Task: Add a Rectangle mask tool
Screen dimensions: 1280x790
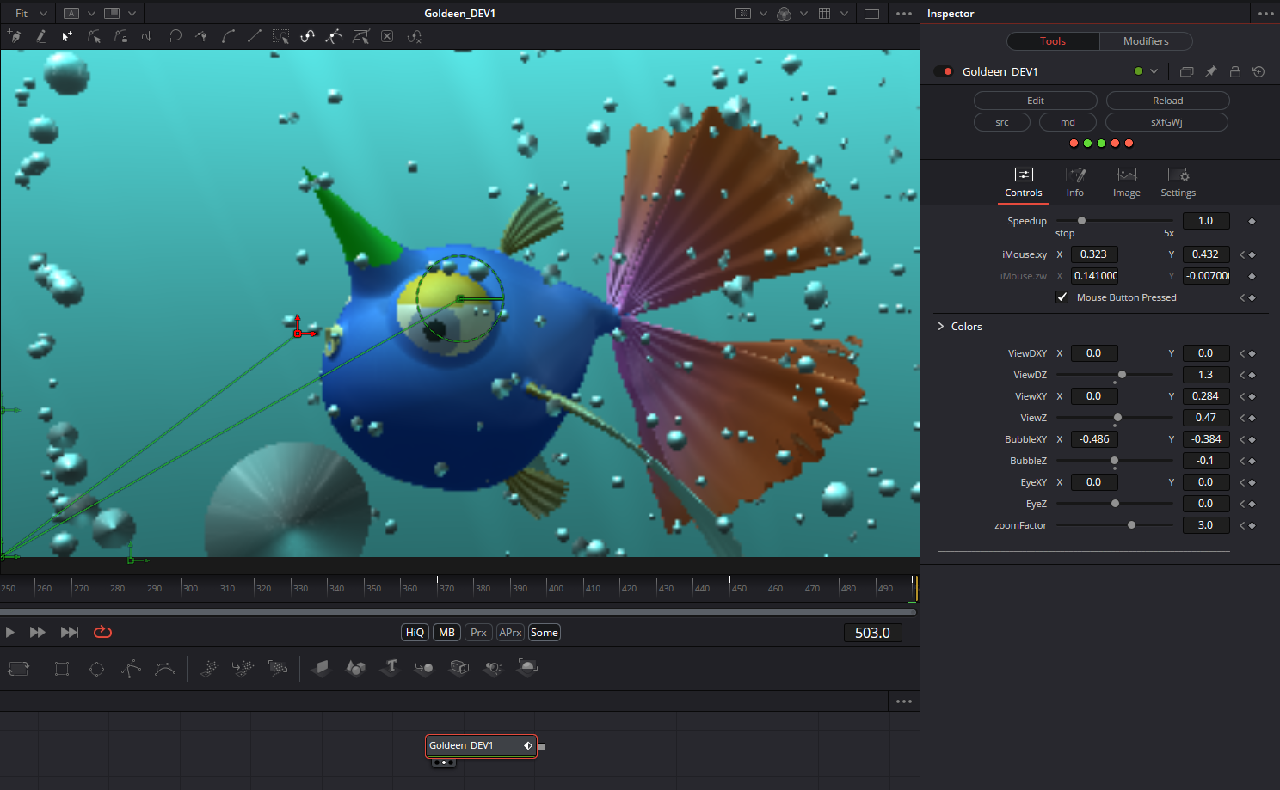Action: pyautogui.click(x=62, y=669)
